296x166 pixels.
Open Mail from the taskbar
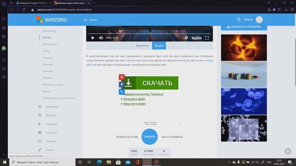pyautogui.click(x=128, y=162)
